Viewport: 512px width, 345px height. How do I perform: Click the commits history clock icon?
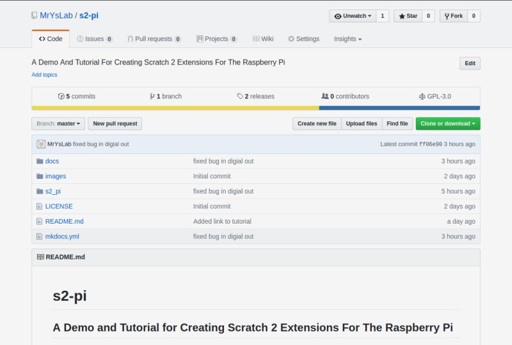61,96
